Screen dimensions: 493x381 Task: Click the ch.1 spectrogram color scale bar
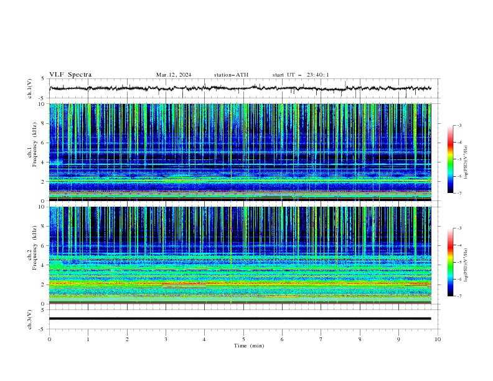(x=451, y=159)
